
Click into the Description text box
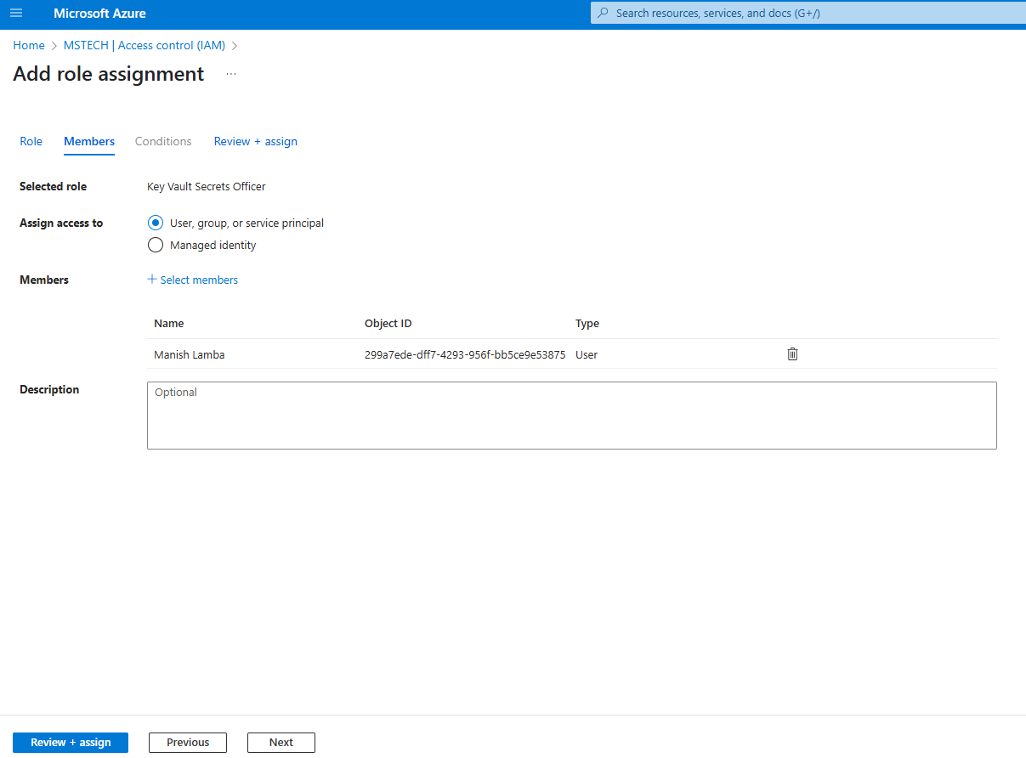[571, 416]
